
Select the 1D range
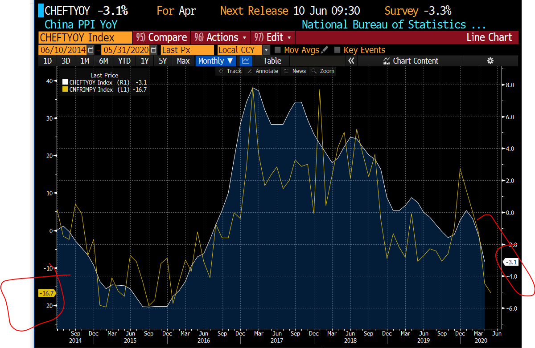[x=47, y=61]
